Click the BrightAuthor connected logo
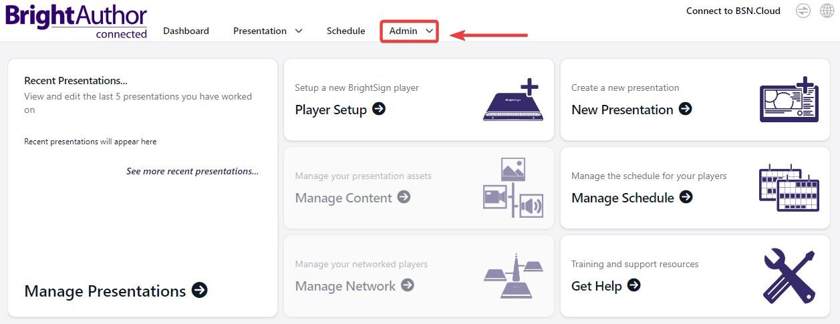The height and width of the screenshot is (324, 840). point(76,20)
